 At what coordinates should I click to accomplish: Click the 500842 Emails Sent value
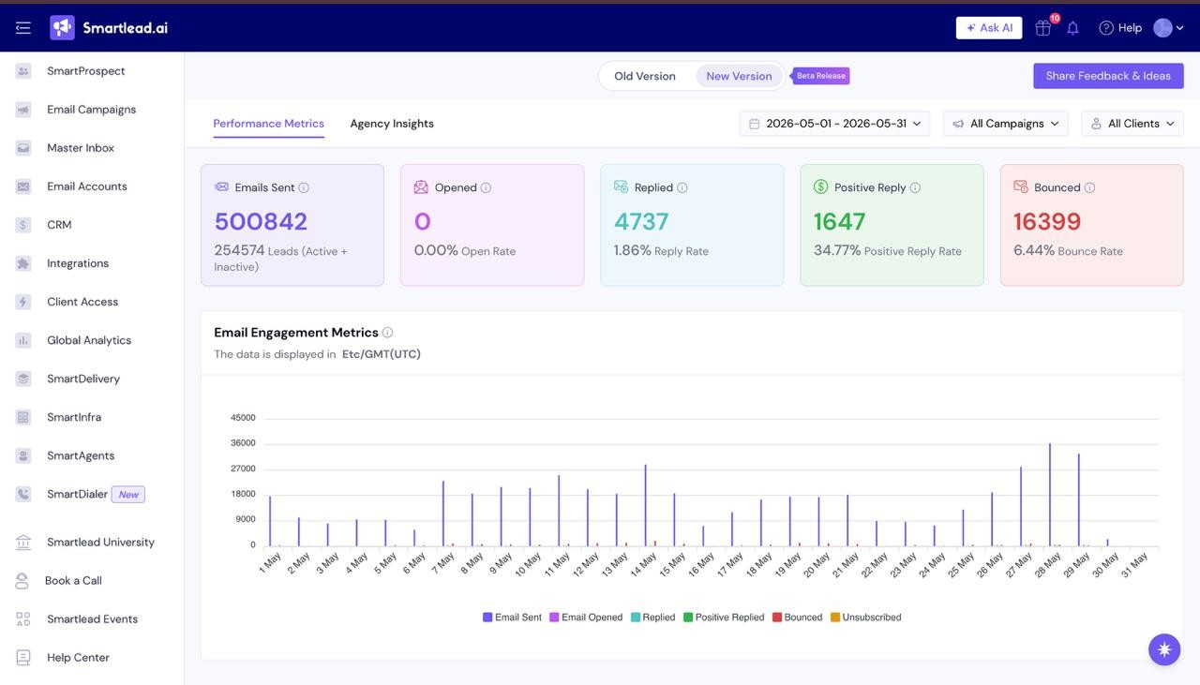coord(261,222)
